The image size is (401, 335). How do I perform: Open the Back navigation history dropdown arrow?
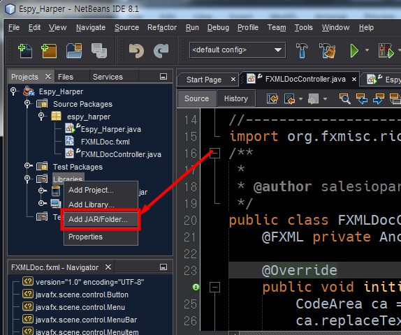pyautogui.click(x=300, y=99)
